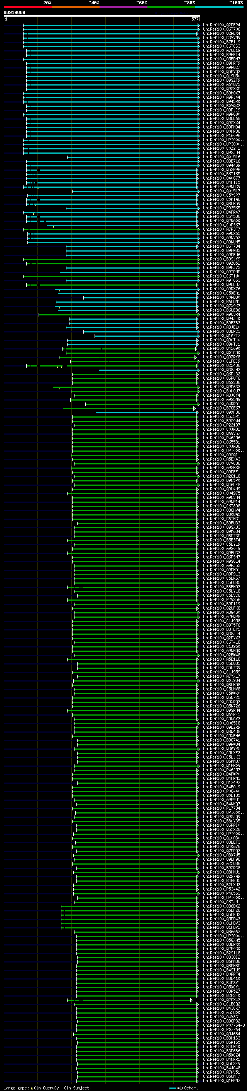The height and width of the screenshot is (1091, 247).
Task: Click label UniRef100_A9U3R4
Action: 221,315
